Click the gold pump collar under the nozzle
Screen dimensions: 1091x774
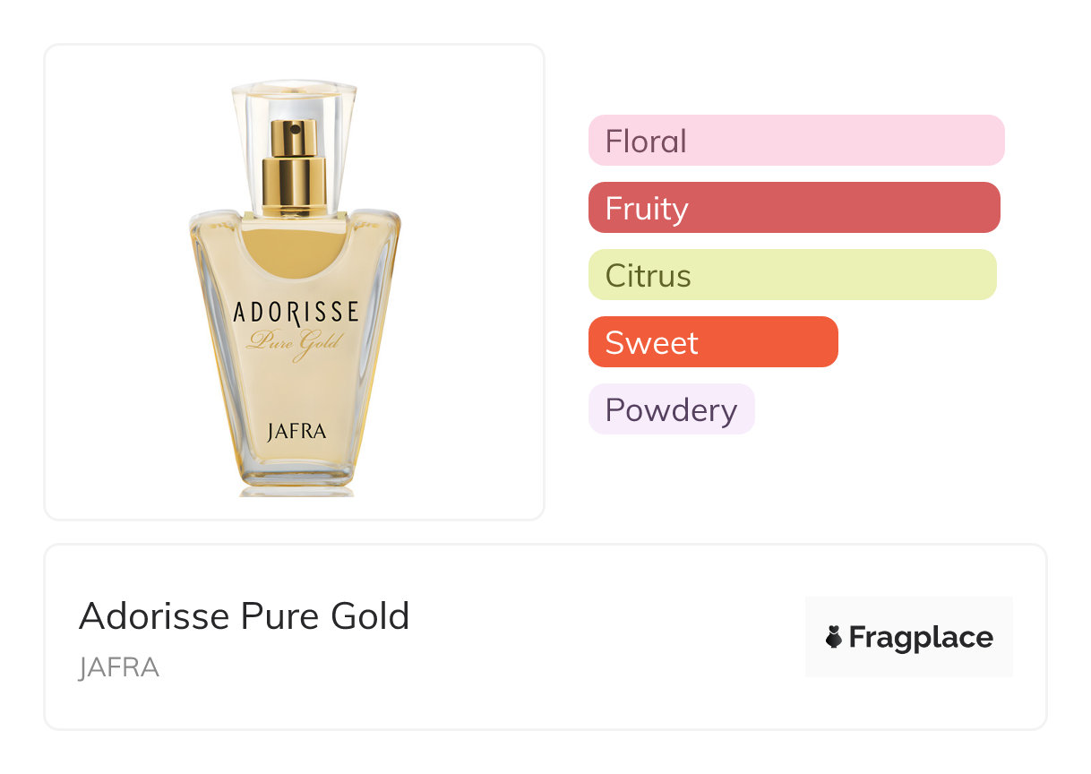coord(295,184)
